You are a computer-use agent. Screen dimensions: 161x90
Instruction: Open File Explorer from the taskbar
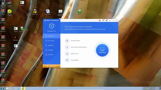pyautogui.click(x=7, y=88)
